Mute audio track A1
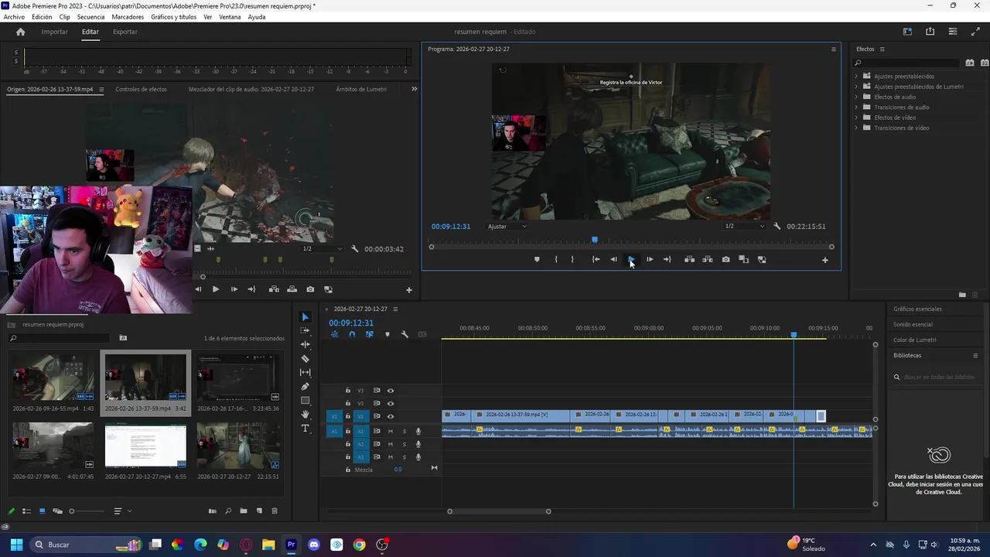This screenshot has width=990, height=557. click(x=391, y=431)
